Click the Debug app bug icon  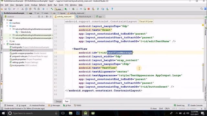(x=73, y=9)
